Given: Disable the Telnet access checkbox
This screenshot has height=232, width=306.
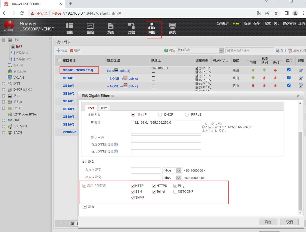Looking at the screenshot, I should pos(154,192).
